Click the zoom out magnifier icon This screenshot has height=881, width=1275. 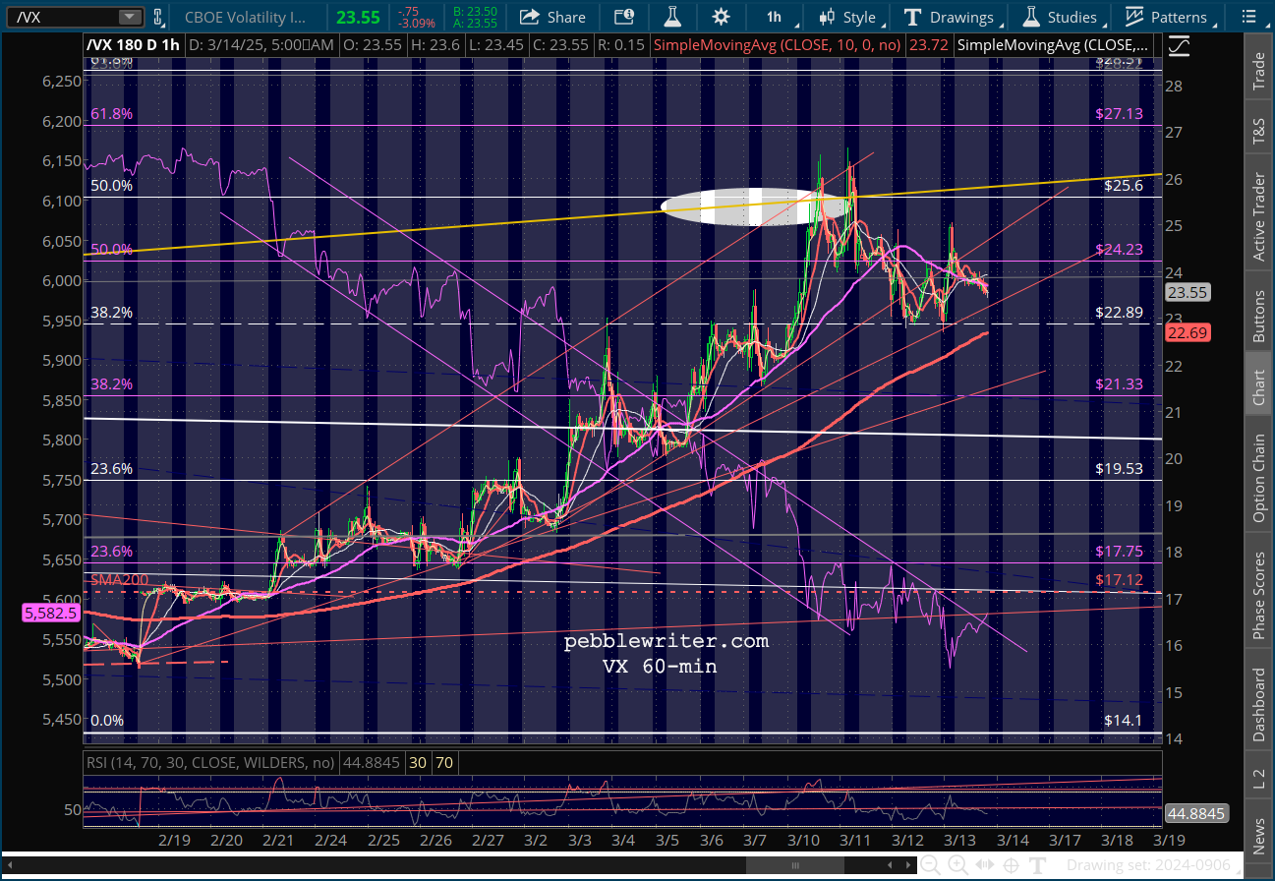click(x=929, y=865)
